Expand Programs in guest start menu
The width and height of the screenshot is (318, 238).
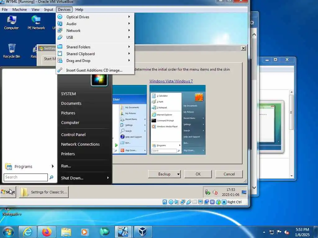pyautogui.click(x=30, y=166)
